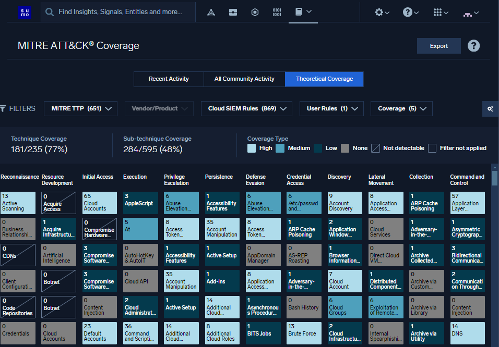Expand the MITRE TTP (651) filter
The height and width of the screenshot is (347, 499).
point(80,108)
